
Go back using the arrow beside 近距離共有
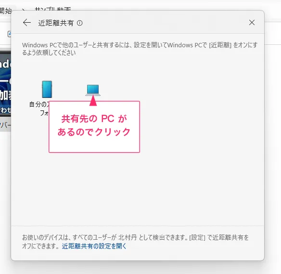click(27, 23)
